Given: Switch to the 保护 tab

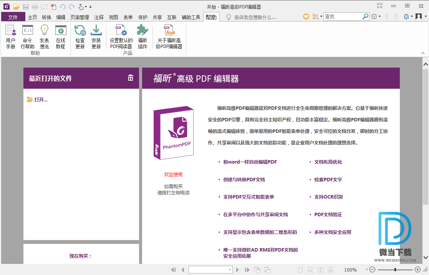Looking at the screenshot, I should [142, 17].
